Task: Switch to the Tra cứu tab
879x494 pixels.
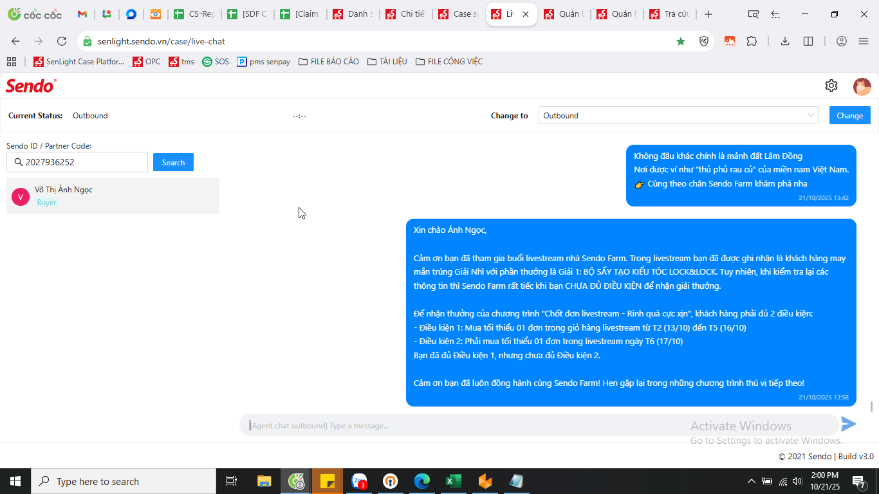Action: pos(671,14)
